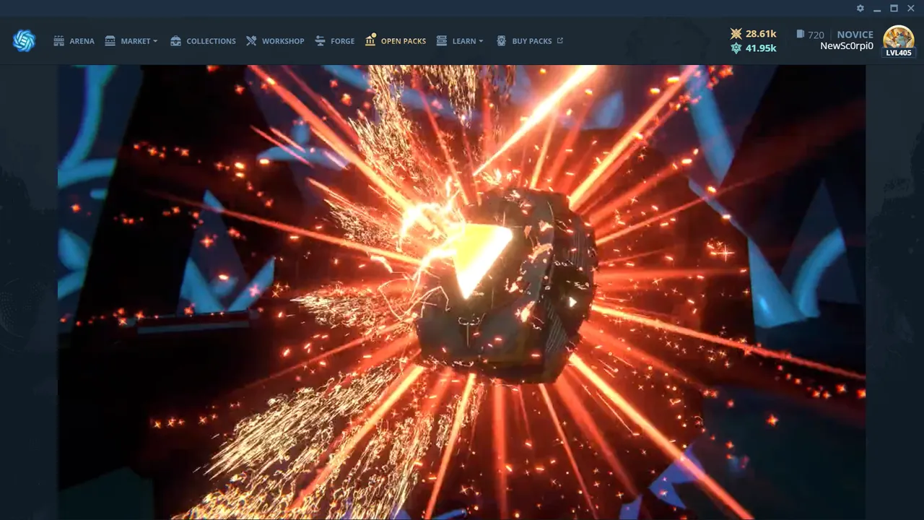The height and width of the screenshot is (520, 924).
Task: Click the Workshop crossed tools icon
Action: coord(251,40)
